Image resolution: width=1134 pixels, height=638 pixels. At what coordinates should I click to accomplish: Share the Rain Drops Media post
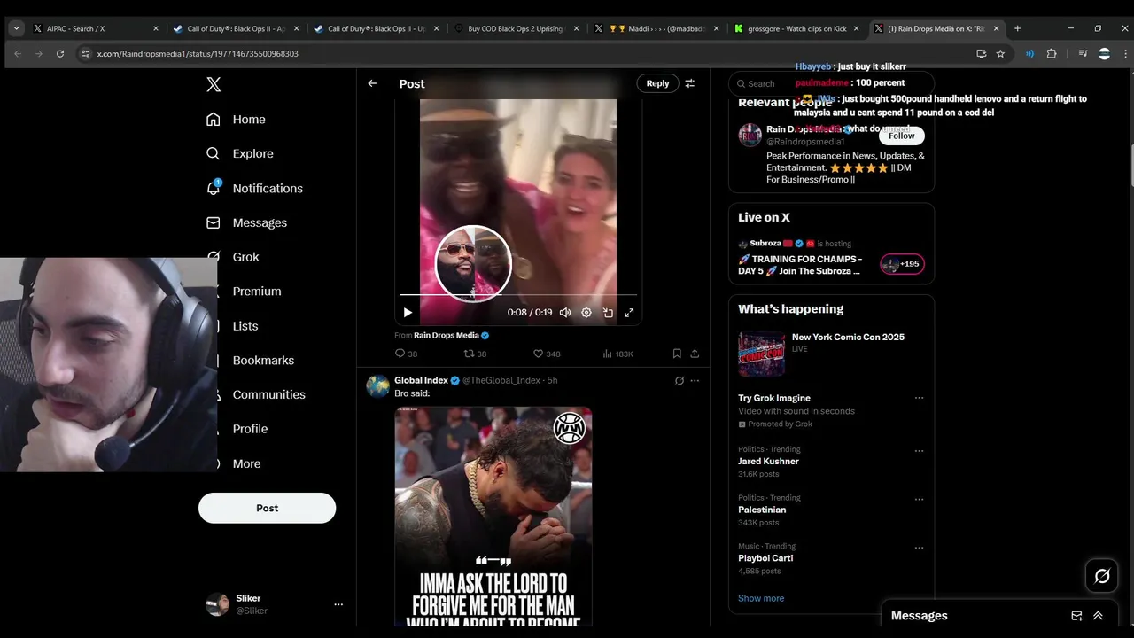pyautogui.click(x=695, y=354)
